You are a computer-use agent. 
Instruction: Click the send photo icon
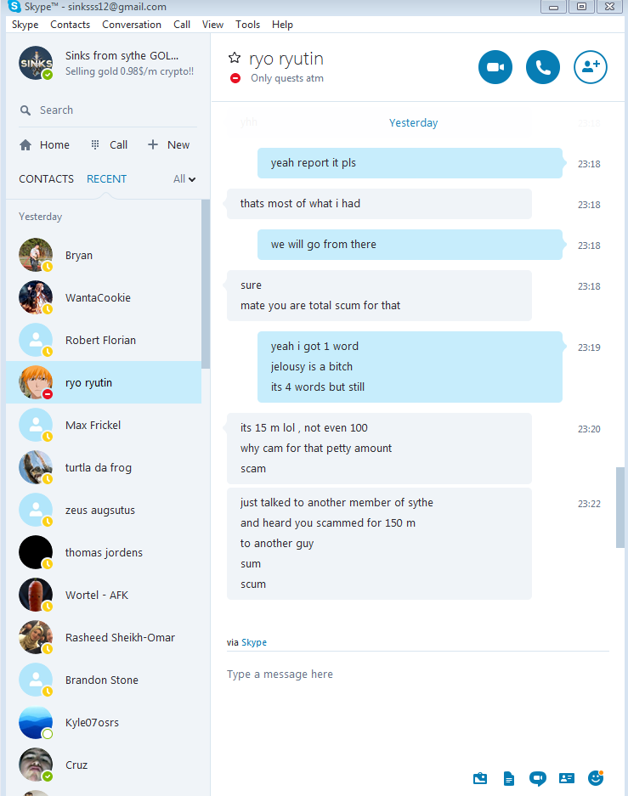(x=480, y=778)
